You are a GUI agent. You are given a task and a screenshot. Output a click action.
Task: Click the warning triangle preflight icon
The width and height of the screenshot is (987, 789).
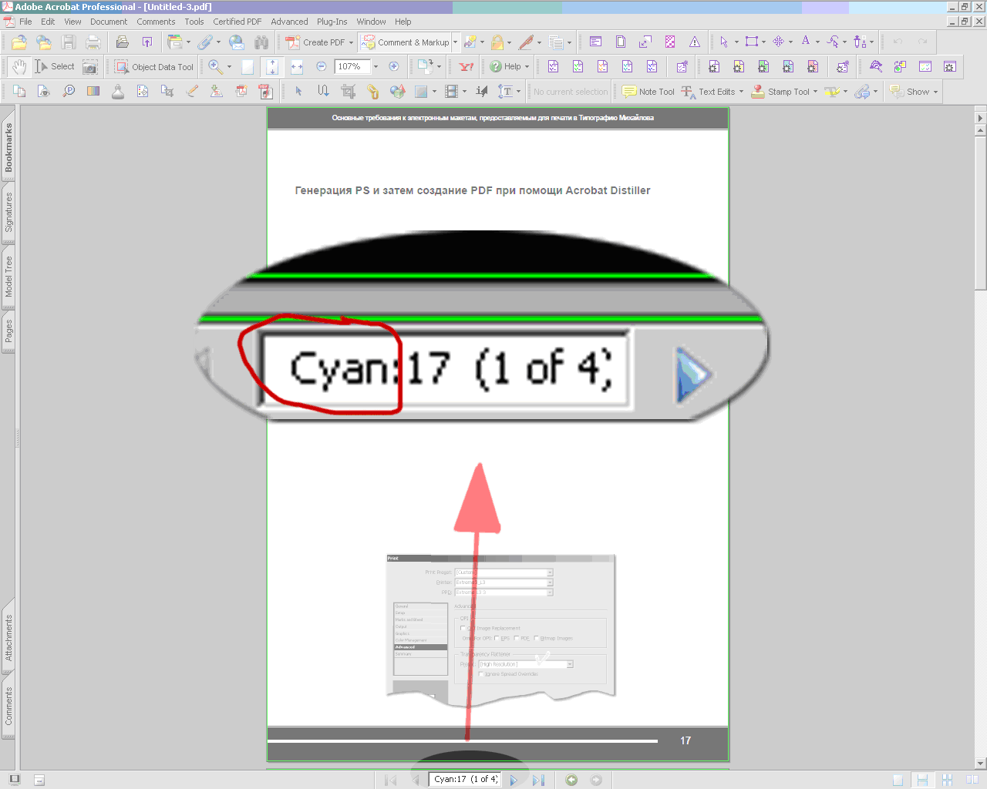pyautogui.click(x=695, y=42)
